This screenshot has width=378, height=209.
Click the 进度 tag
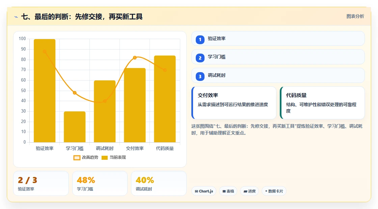[x=249, y=191]
